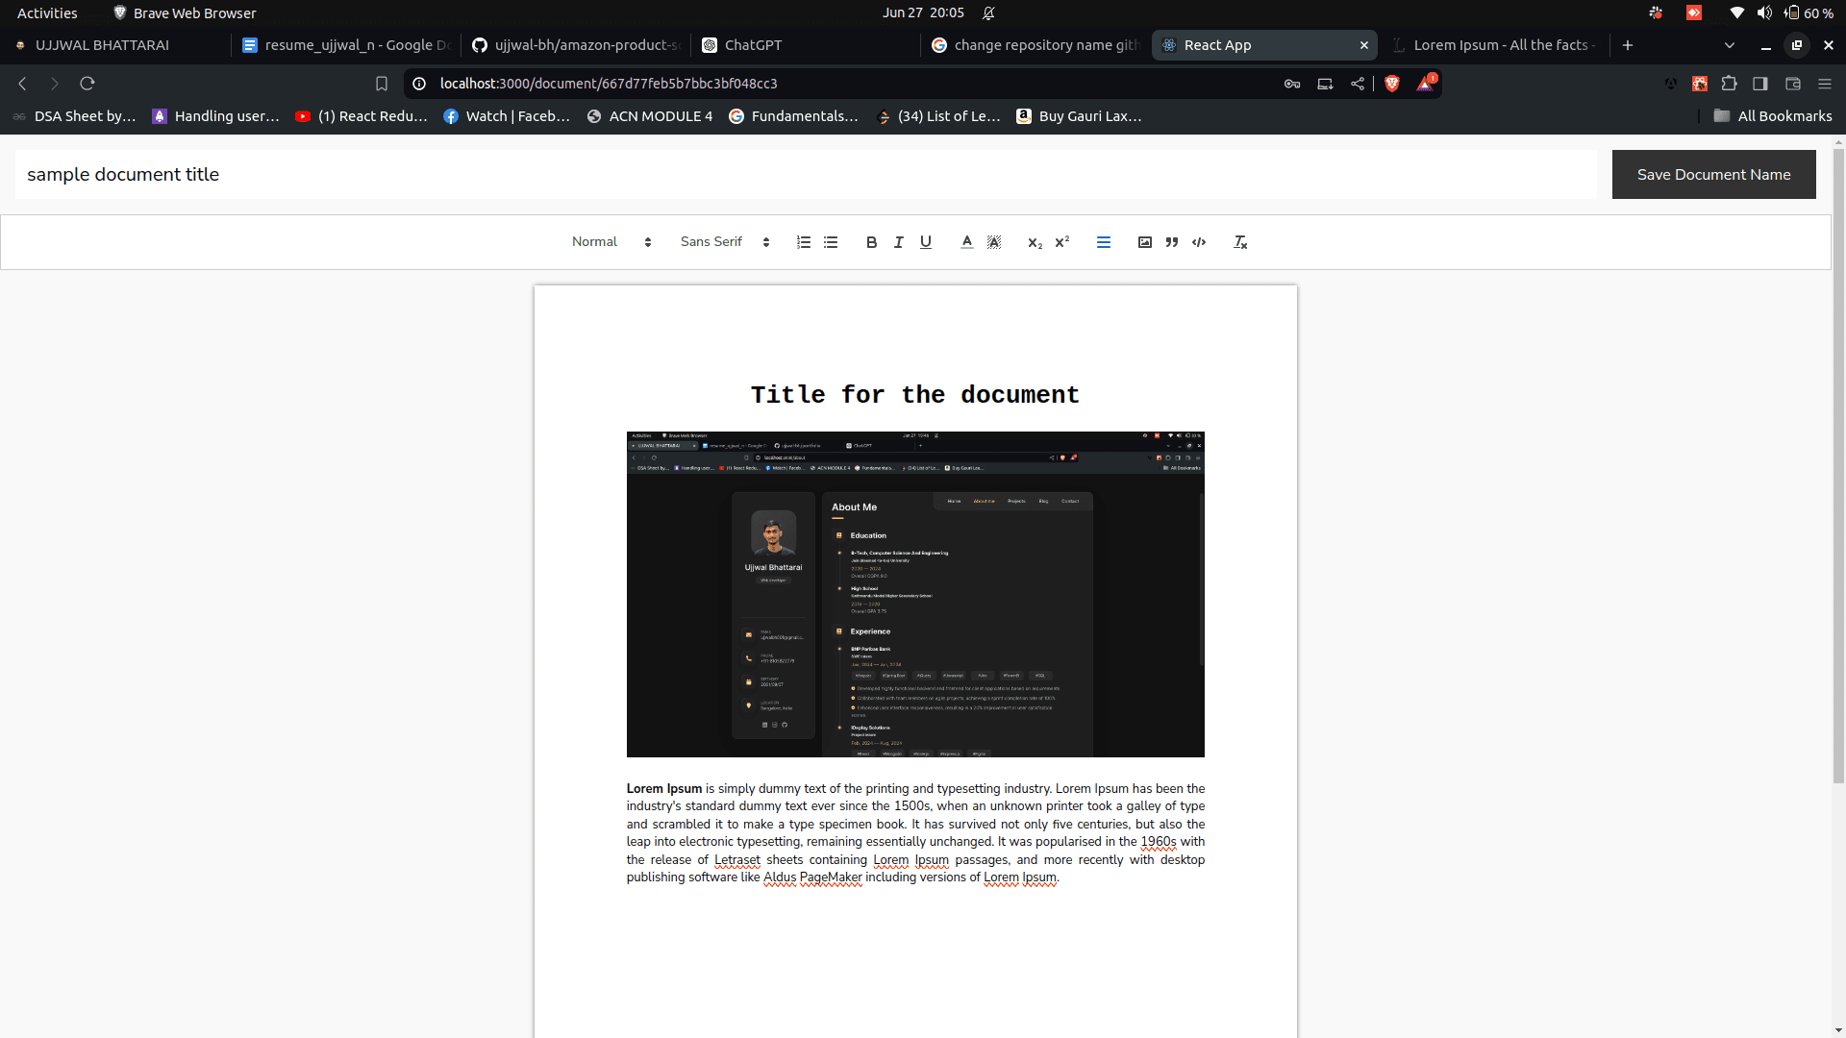Insert a bulleted list
This screenshot has height=1038, width=1846.
(x=831, y=242)
